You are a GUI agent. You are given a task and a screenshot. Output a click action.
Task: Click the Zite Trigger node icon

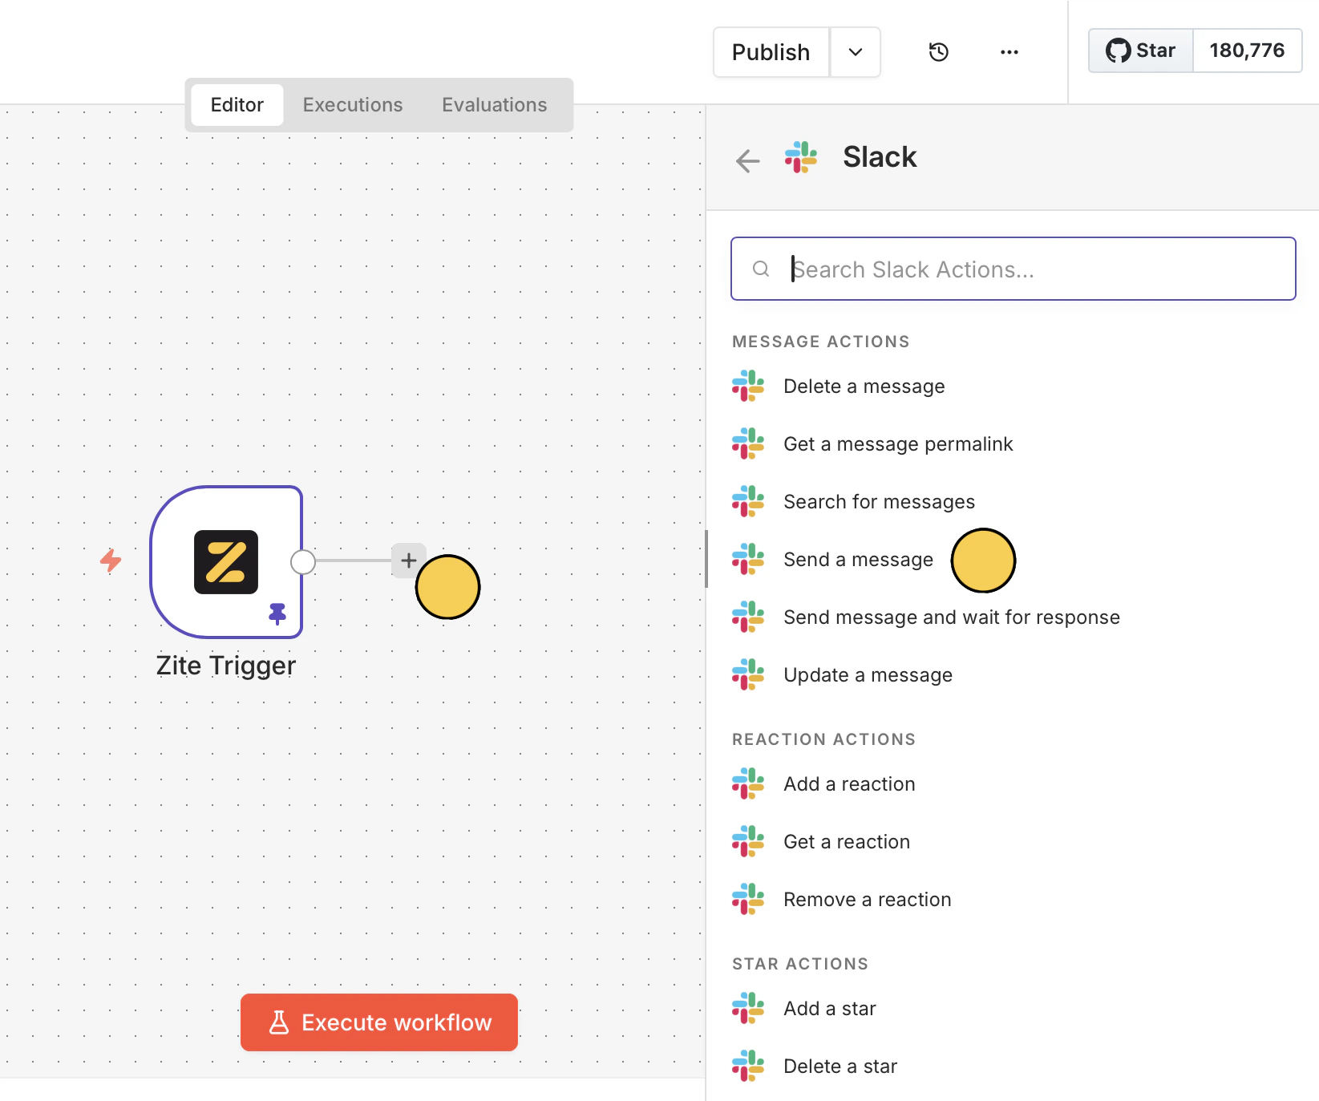click(226, 562)
